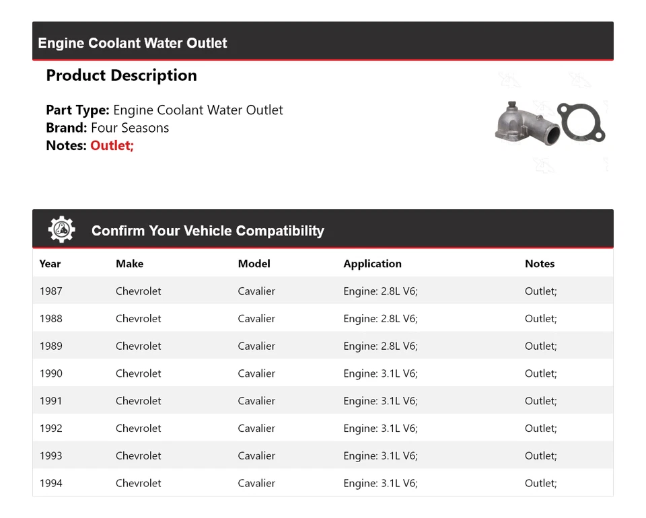
Task: Select Chevrolet in the 1989 row
Action: point(138,346)
